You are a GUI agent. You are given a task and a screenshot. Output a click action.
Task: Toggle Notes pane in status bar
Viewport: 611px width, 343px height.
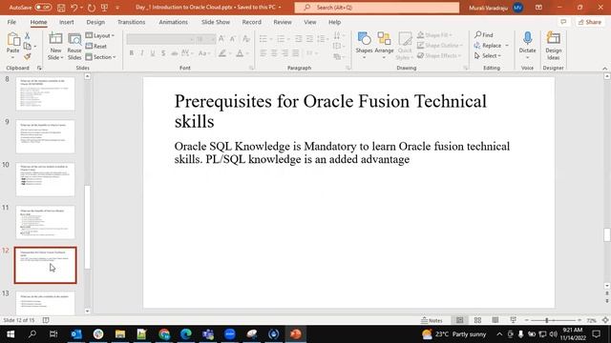tap(432, 320)
